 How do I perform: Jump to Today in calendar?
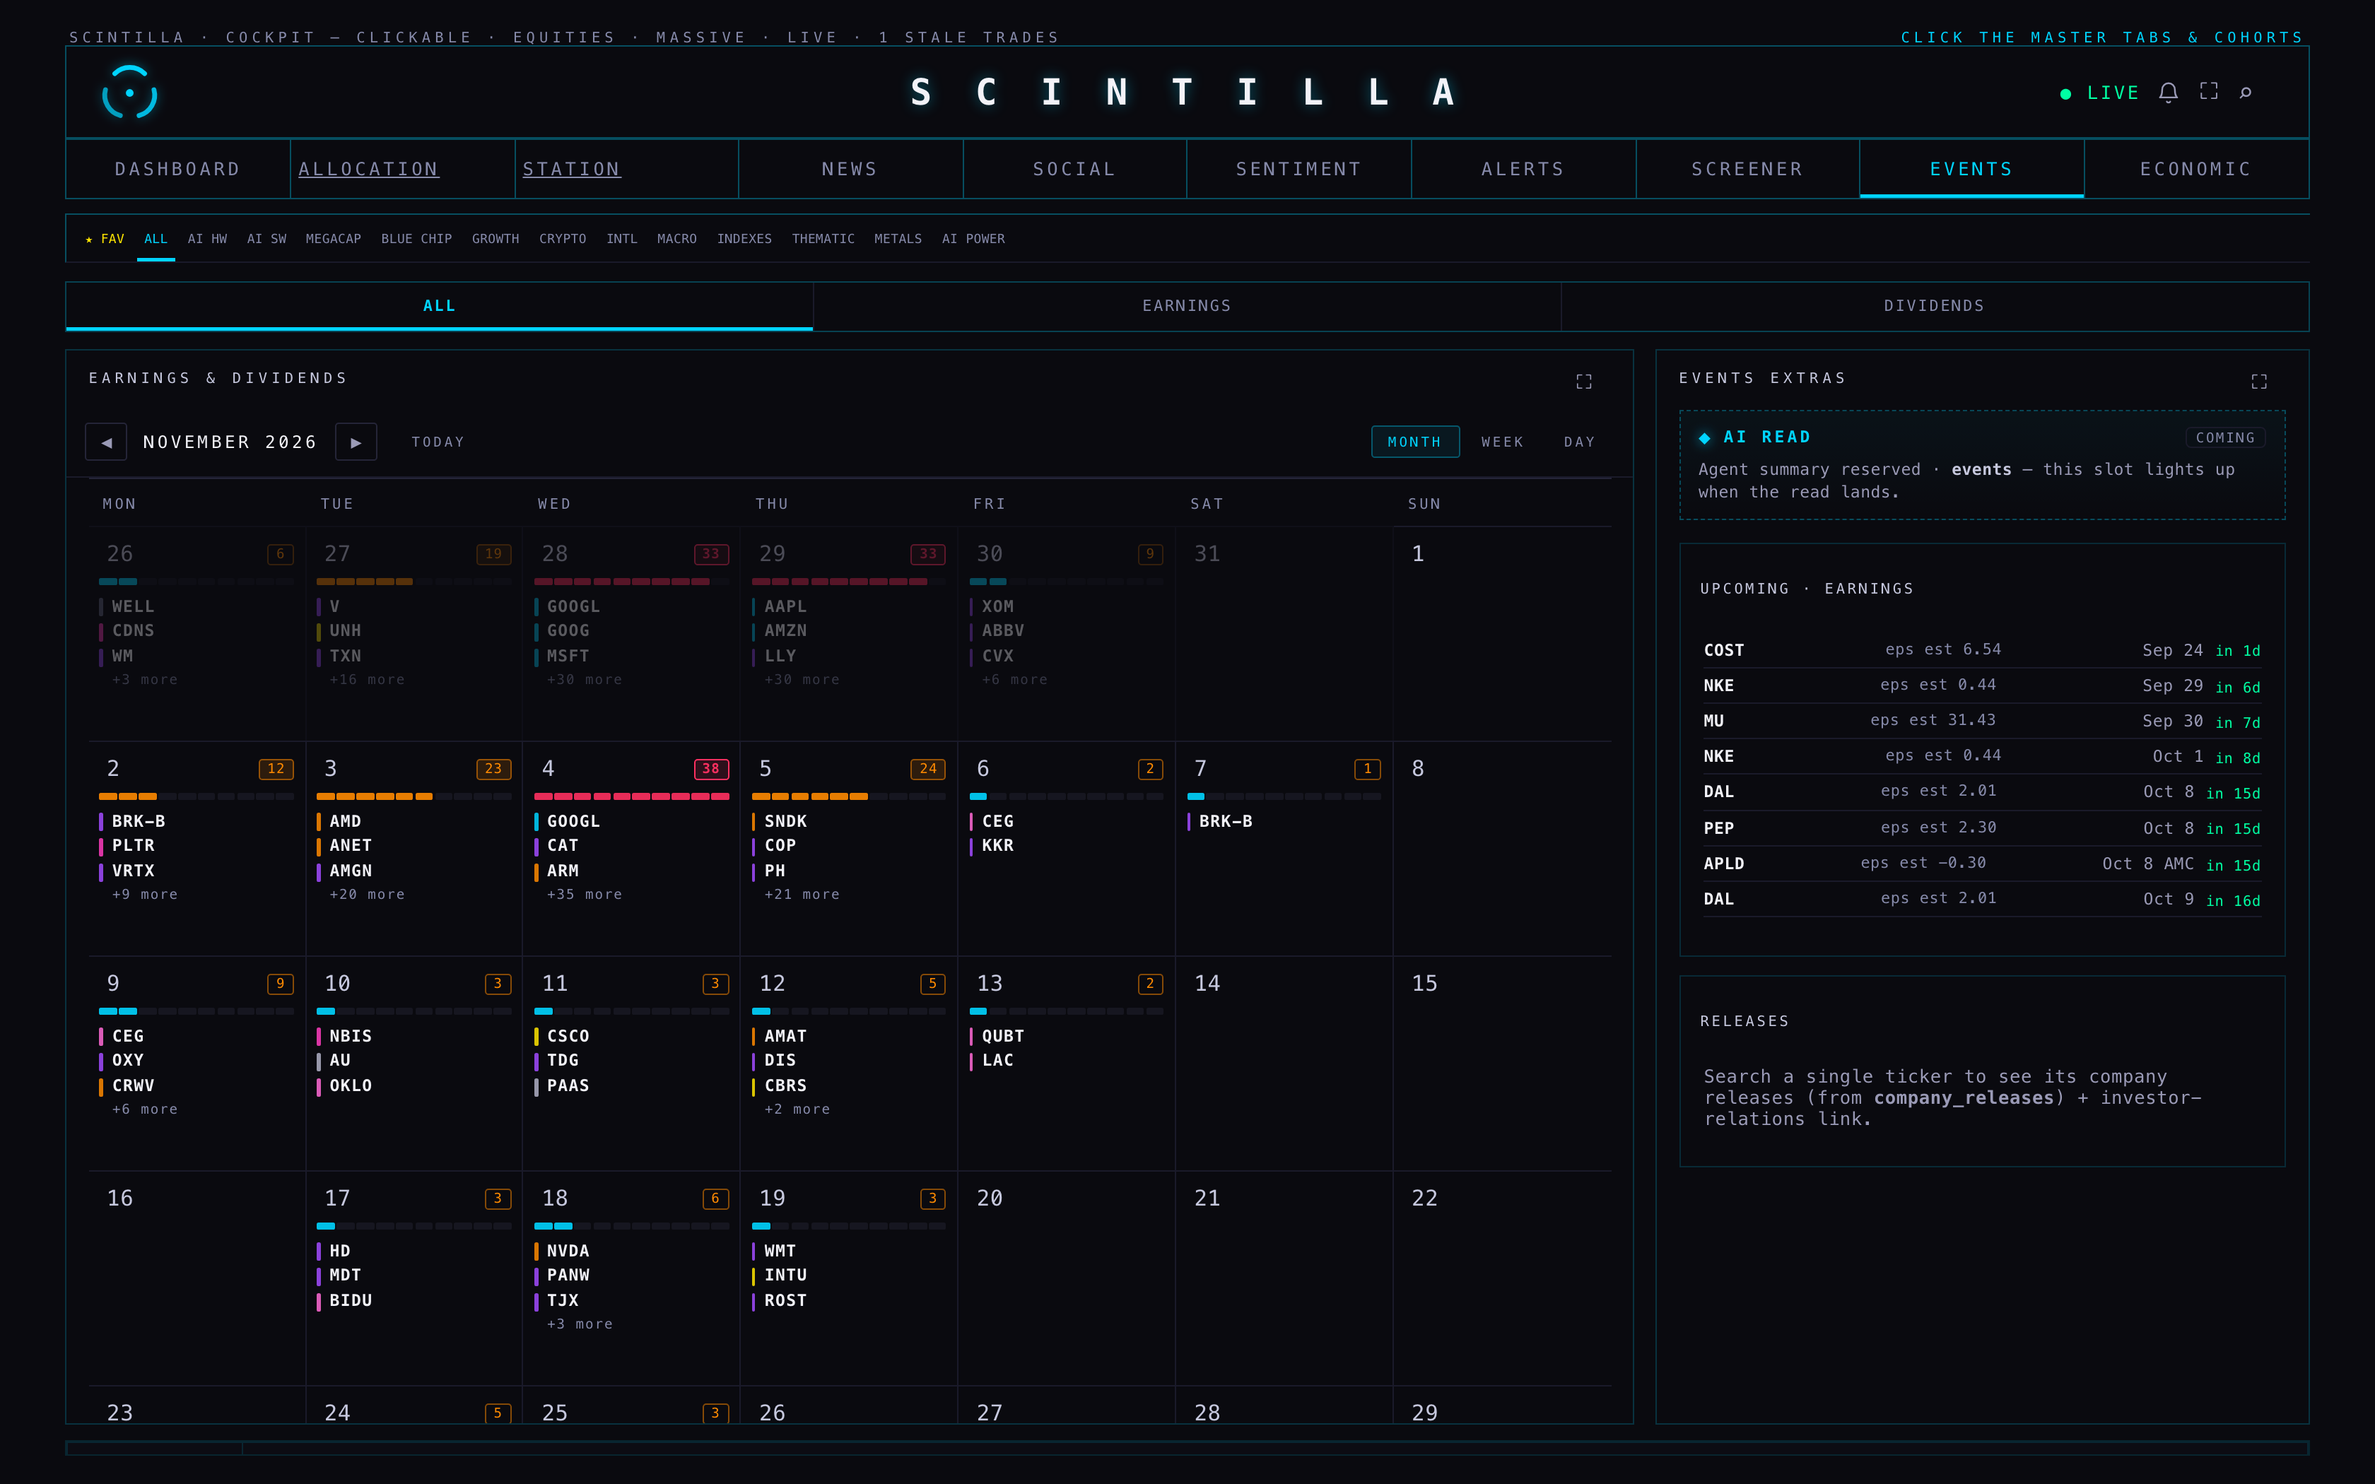(438, 442)
